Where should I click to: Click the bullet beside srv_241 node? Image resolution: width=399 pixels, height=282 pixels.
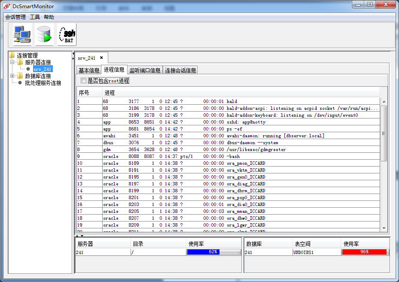point(28,69)
